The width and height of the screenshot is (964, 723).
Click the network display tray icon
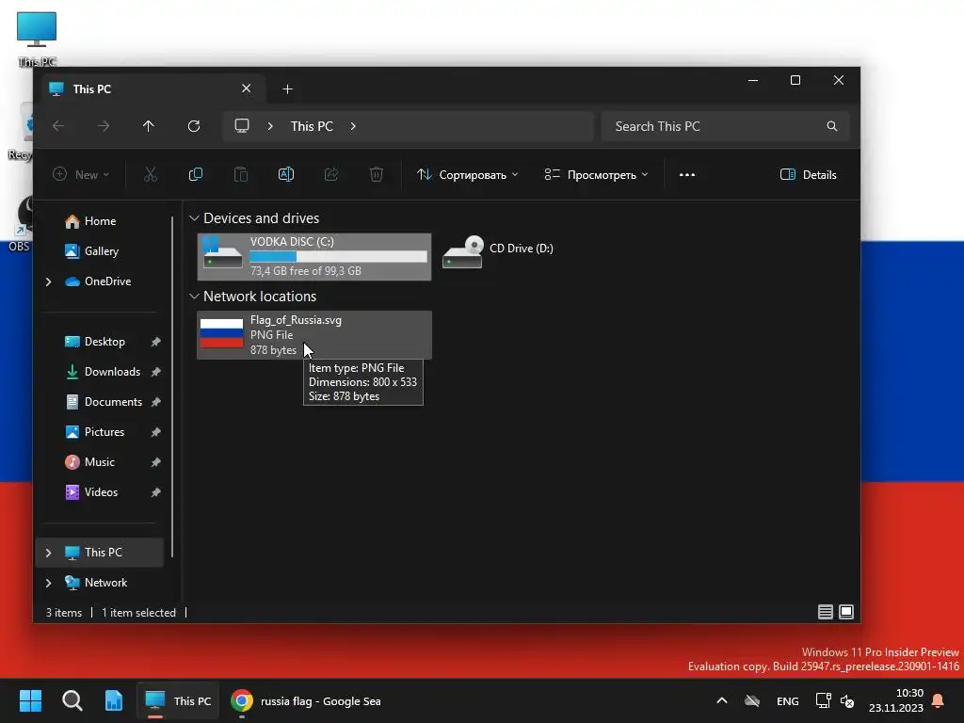click(x=823, y=700)
